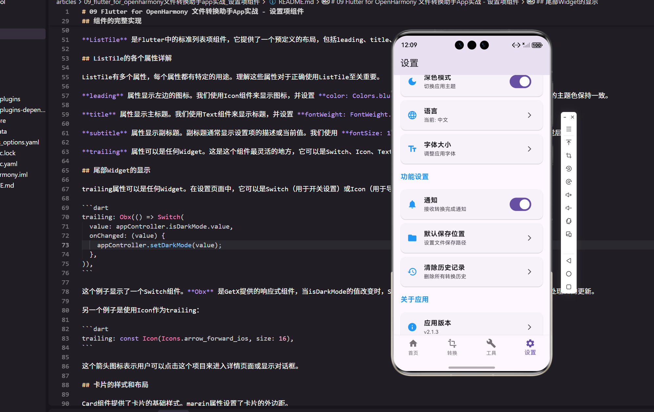Open the 语言 language setting chevron
This screenshot has width=654, height=412.
[529, 115]
